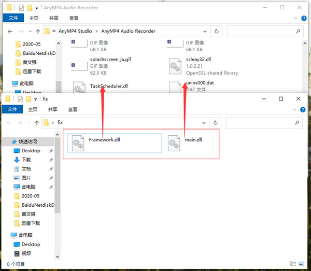Image resolution: width=311 pixels, height=271 pixels.
Task: Open the 查看 tab in the fix window
Action: point(73,109)
